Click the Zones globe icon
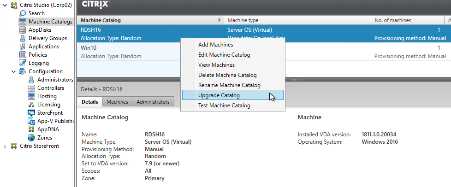This screenshot has width=451, height=187. pyautogui.click(x=31, y=138)
